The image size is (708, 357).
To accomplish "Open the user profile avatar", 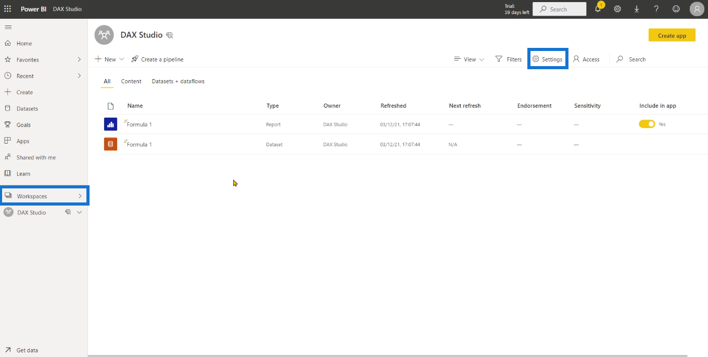I will [x=697, y=9].
